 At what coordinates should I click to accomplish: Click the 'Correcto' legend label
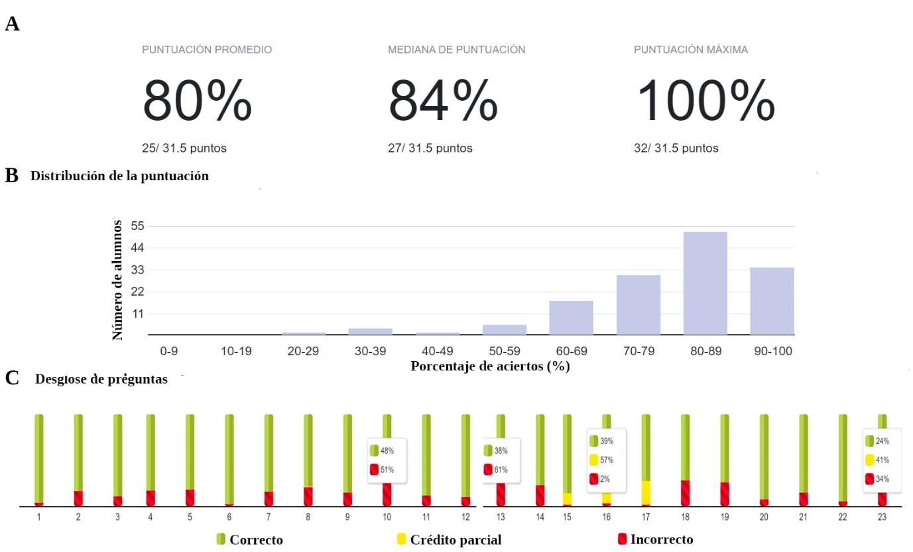(x=256, y=539)
